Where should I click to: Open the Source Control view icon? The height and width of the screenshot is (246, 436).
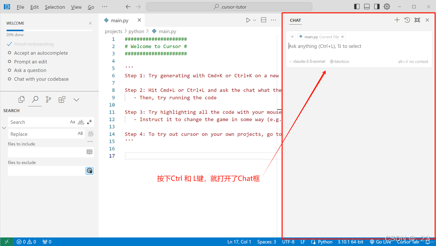48,99
